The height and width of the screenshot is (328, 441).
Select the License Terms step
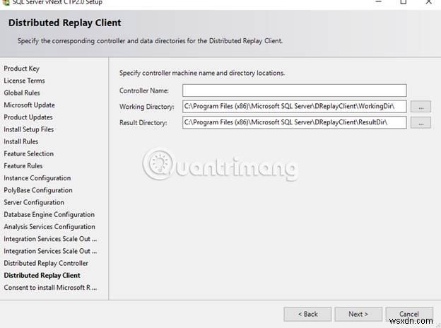(x=24, y=81)
